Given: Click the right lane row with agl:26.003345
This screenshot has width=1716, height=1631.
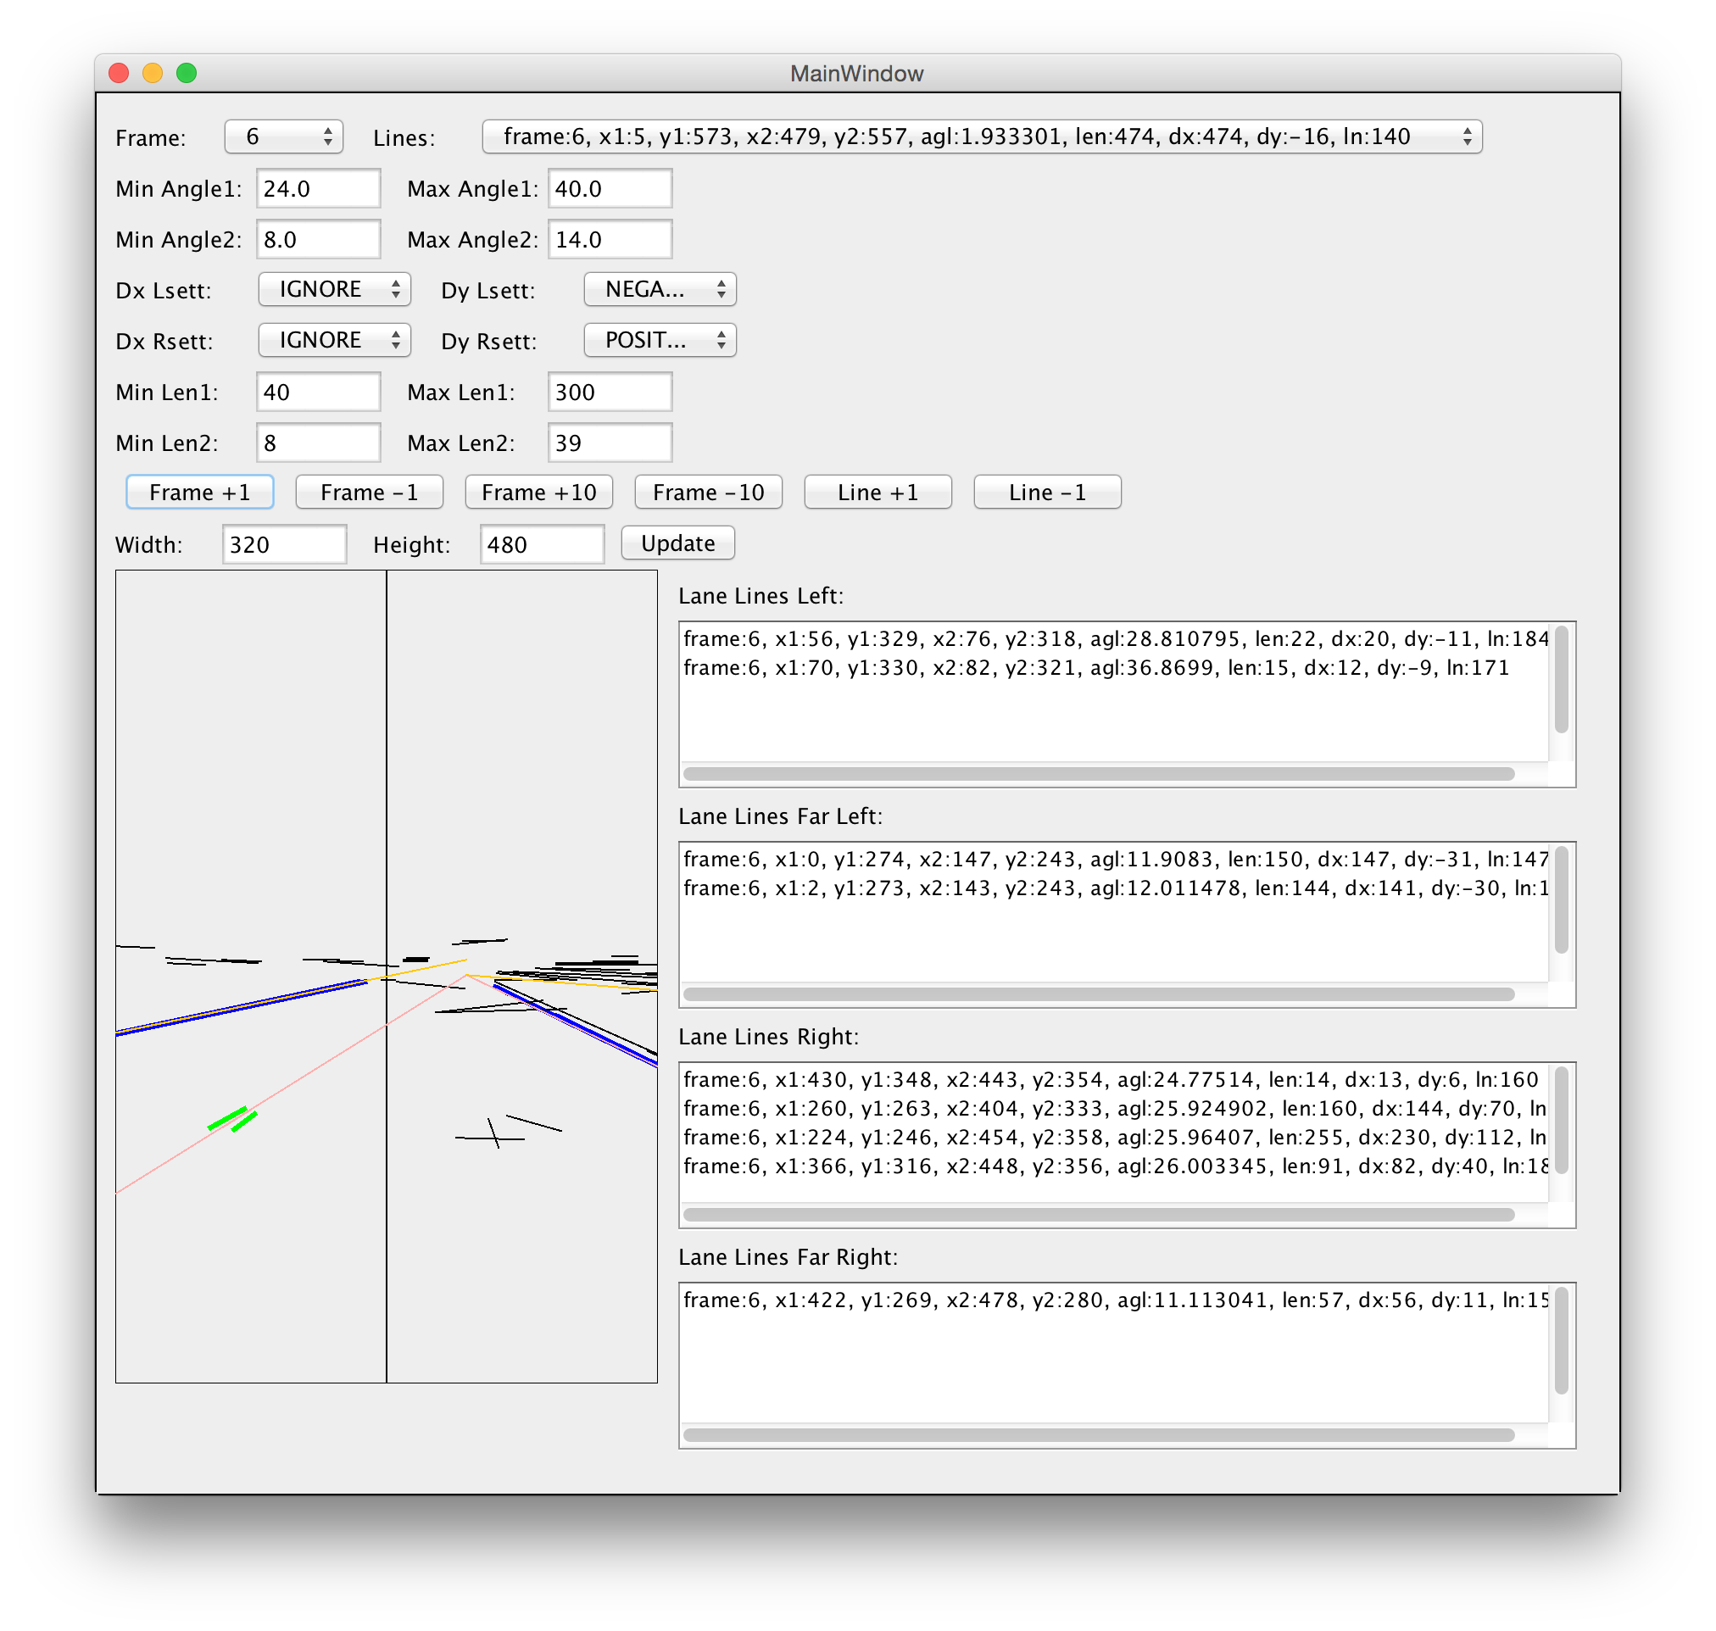Looking at the screenshot, I should (1115, 1166).
